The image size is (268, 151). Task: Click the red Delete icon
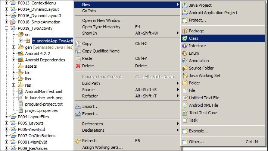(x=78, y=66)
